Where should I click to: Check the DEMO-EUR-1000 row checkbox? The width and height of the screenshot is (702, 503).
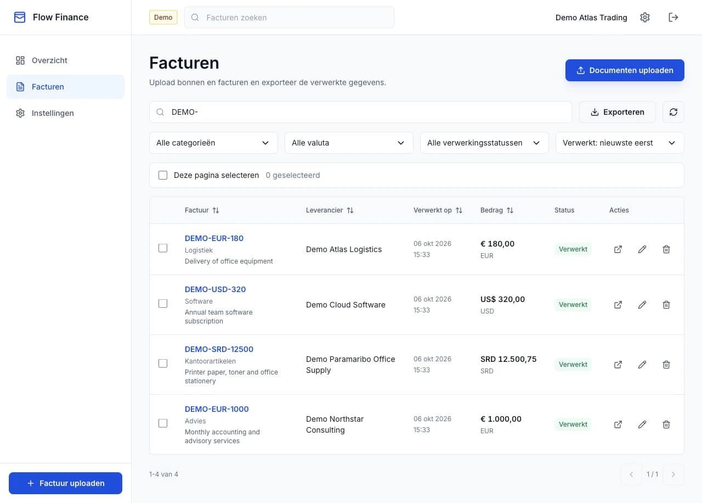pyautogui.click(x=163, y=423)
